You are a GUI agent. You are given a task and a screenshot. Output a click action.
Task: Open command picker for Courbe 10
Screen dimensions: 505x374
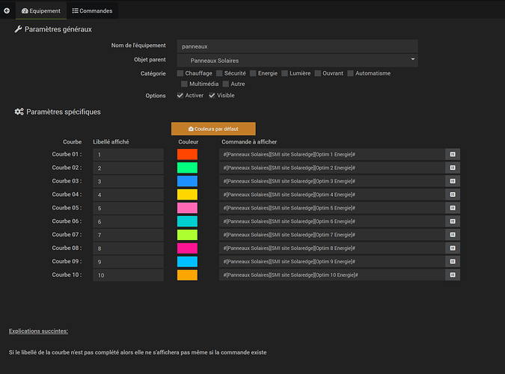(x=453, y=275)
